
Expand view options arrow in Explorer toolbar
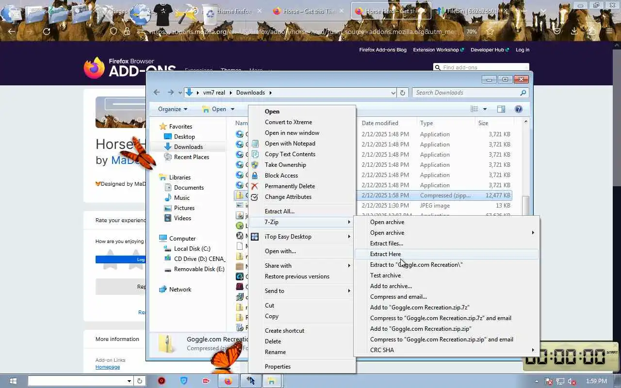pos(485,109)
